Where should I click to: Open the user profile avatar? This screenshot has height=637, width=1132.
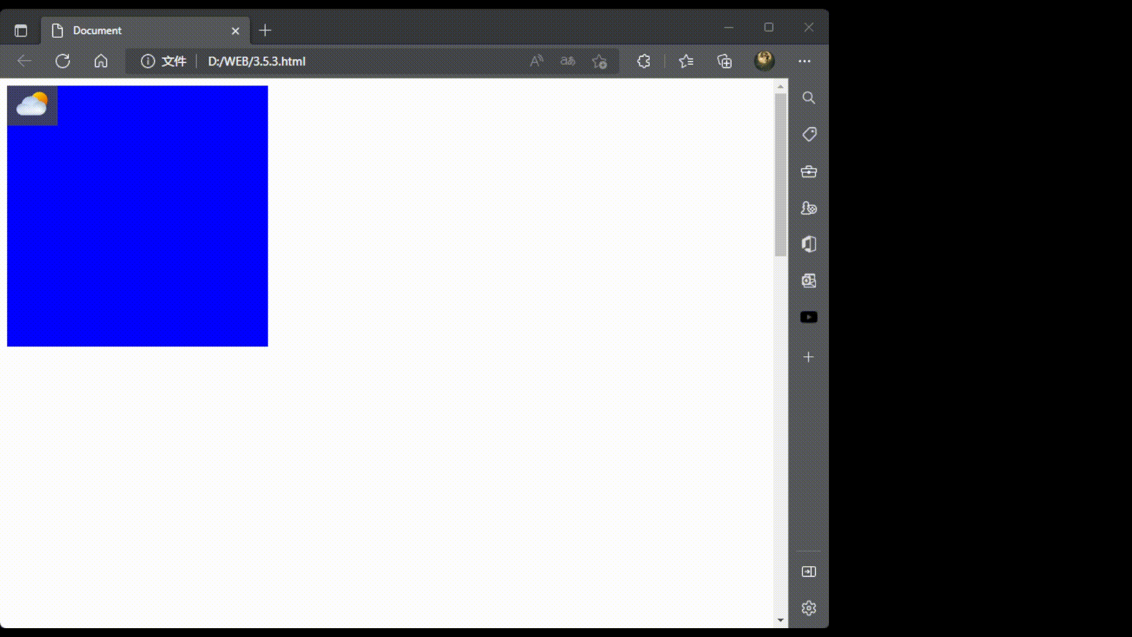pos(764,60)
